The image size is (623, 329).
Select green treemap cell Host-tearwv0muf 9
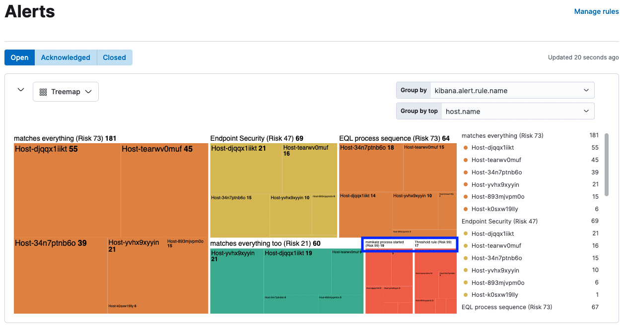(347, 272)
